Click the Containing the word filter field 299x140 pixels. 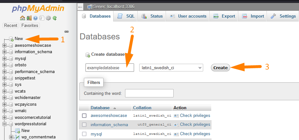149,93
